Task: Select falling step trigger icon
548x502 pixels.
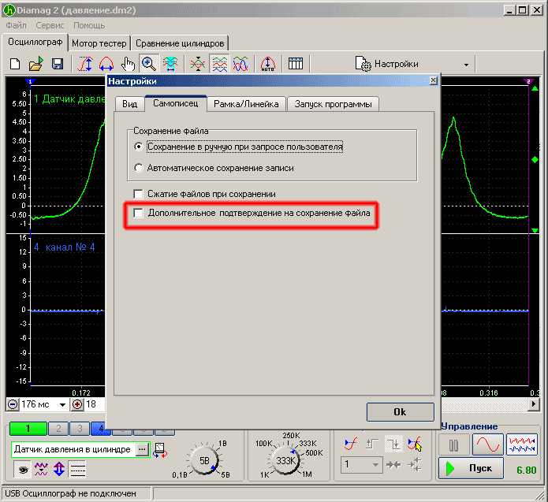Action: (393, 444)
